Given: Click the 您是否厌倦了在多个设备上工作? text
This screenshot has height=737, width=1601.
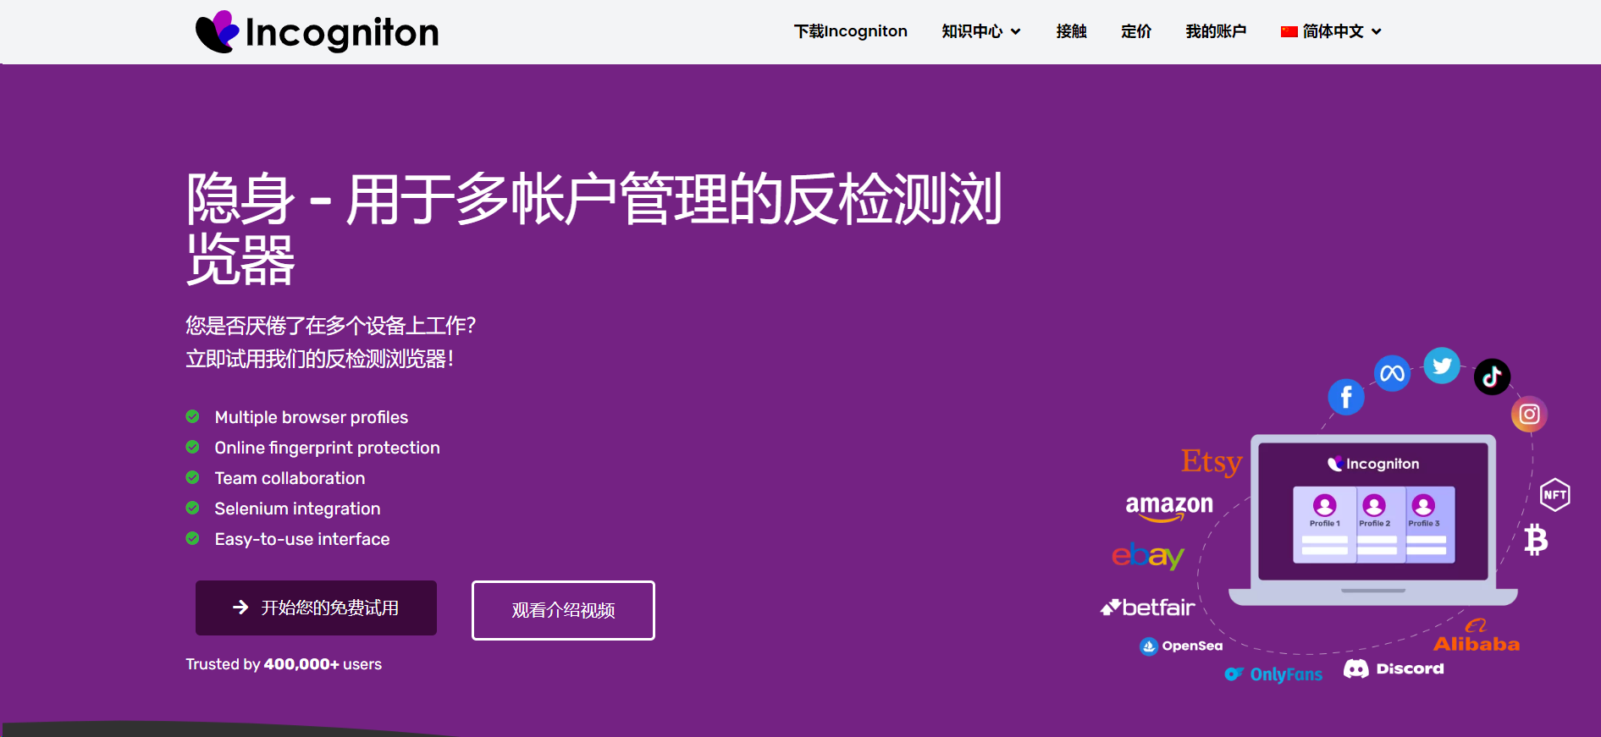Looking at the screenshot, I should (x=331, y=326).
